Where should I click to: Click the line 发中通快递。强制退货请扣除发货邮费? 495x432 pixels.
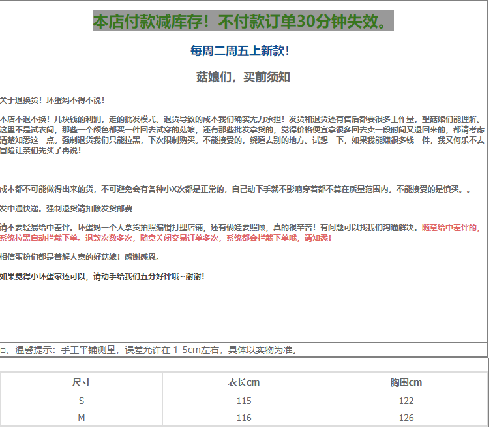(66, 208)
